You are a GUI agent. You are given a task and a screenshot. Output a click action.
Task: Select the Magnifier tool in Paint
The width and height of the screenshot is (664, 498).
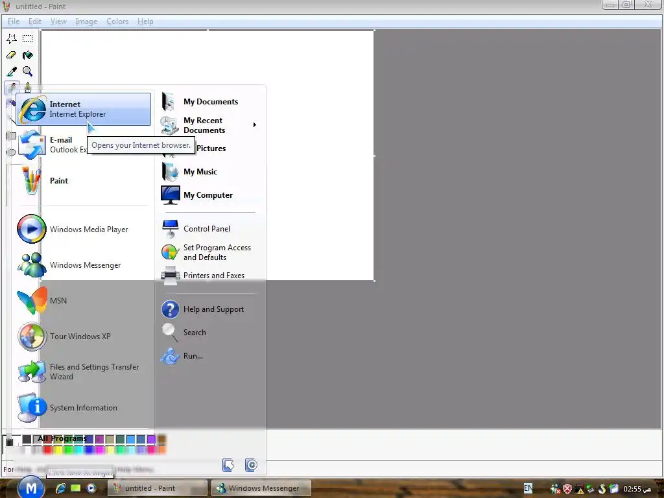pos(27,71)
